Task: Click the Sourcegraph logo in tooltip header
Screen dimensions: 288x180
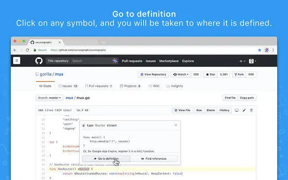Action: (x=84, y=126)
